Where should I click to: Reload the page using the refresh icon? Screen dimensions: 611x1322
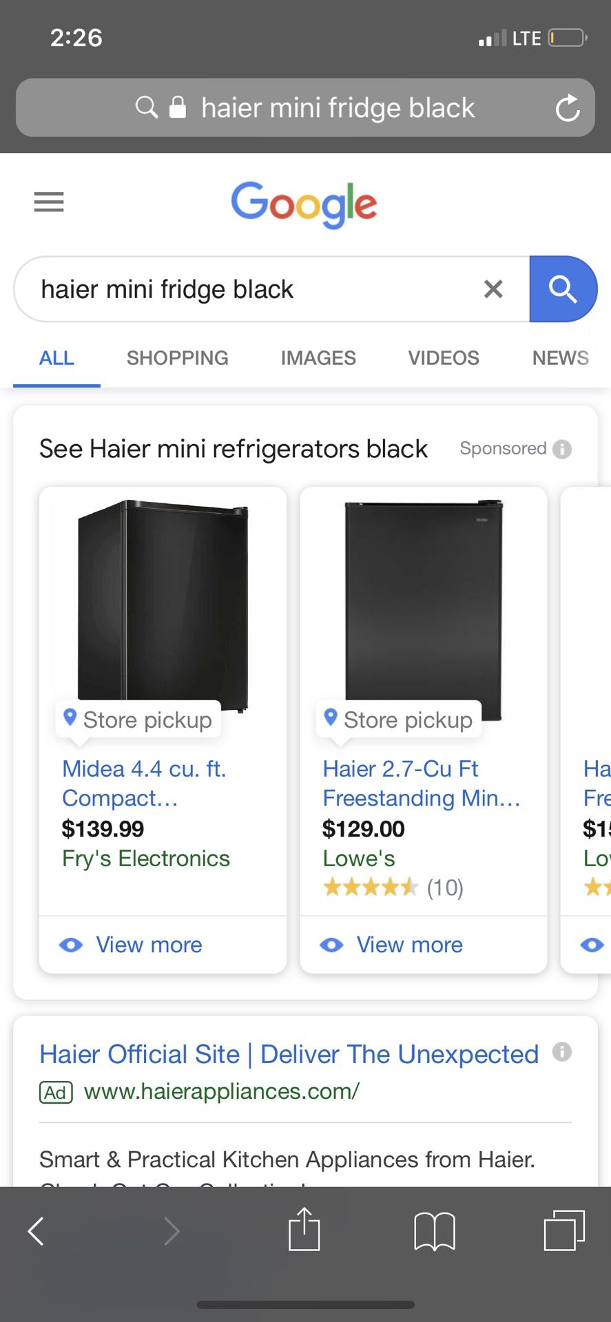tap(568, 108)
